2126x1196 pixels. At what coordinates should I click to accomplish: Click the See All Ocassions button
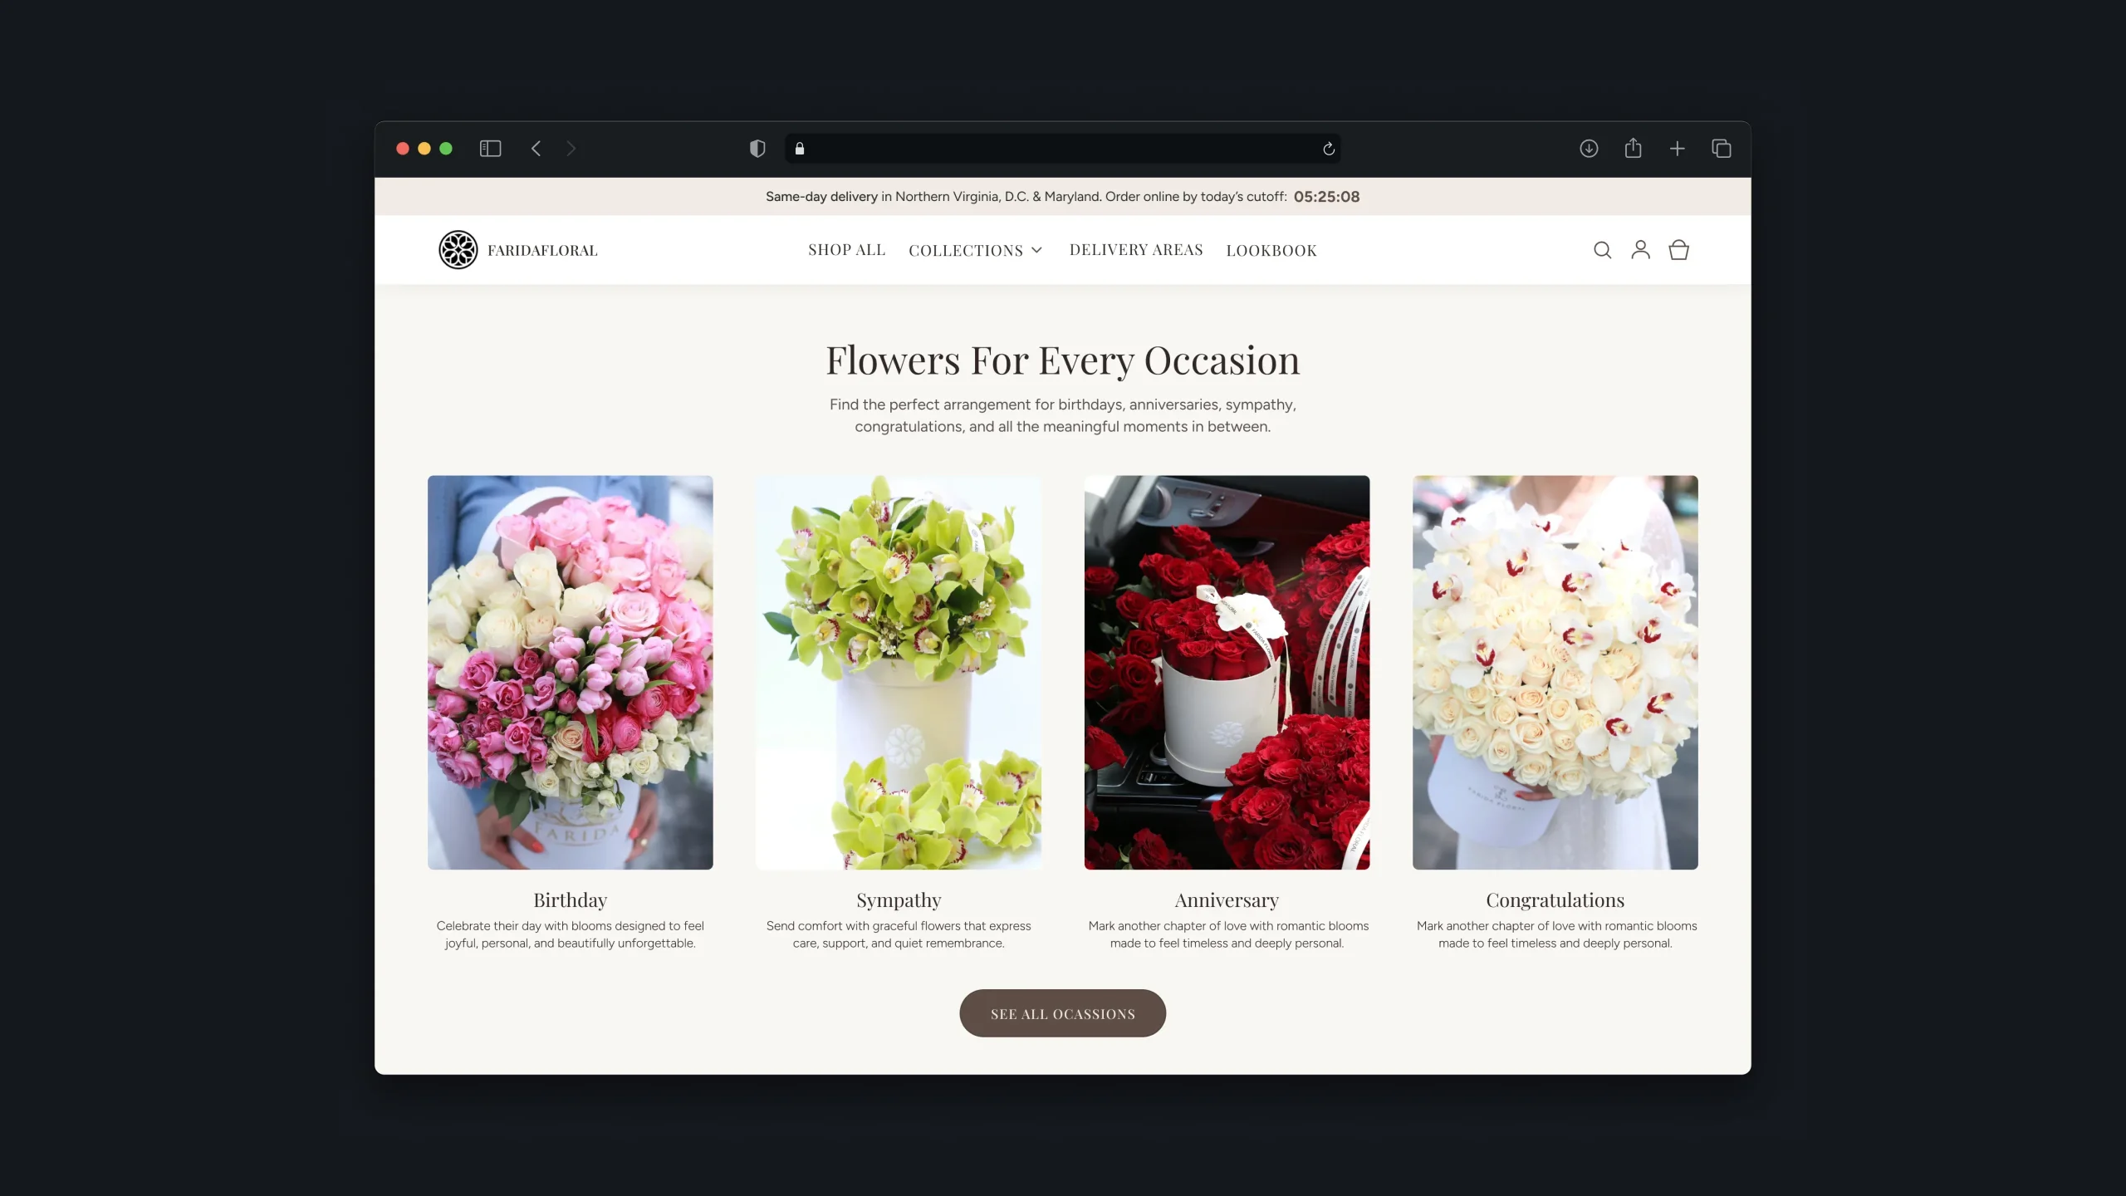tap(1062, 1013)
